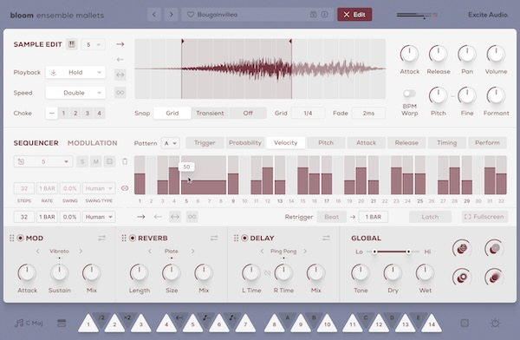Image resolution: width=520 pixels, height=340 pixels.
Task: Adjust the Volume knob in Sample Edit
Action: [496, 54]
